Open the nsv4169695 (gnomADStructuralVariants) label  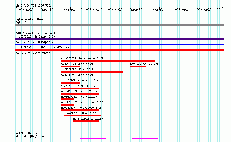[44, 47]
